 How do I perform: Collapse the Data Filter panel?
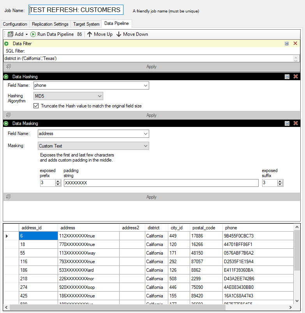pos(287,44)
